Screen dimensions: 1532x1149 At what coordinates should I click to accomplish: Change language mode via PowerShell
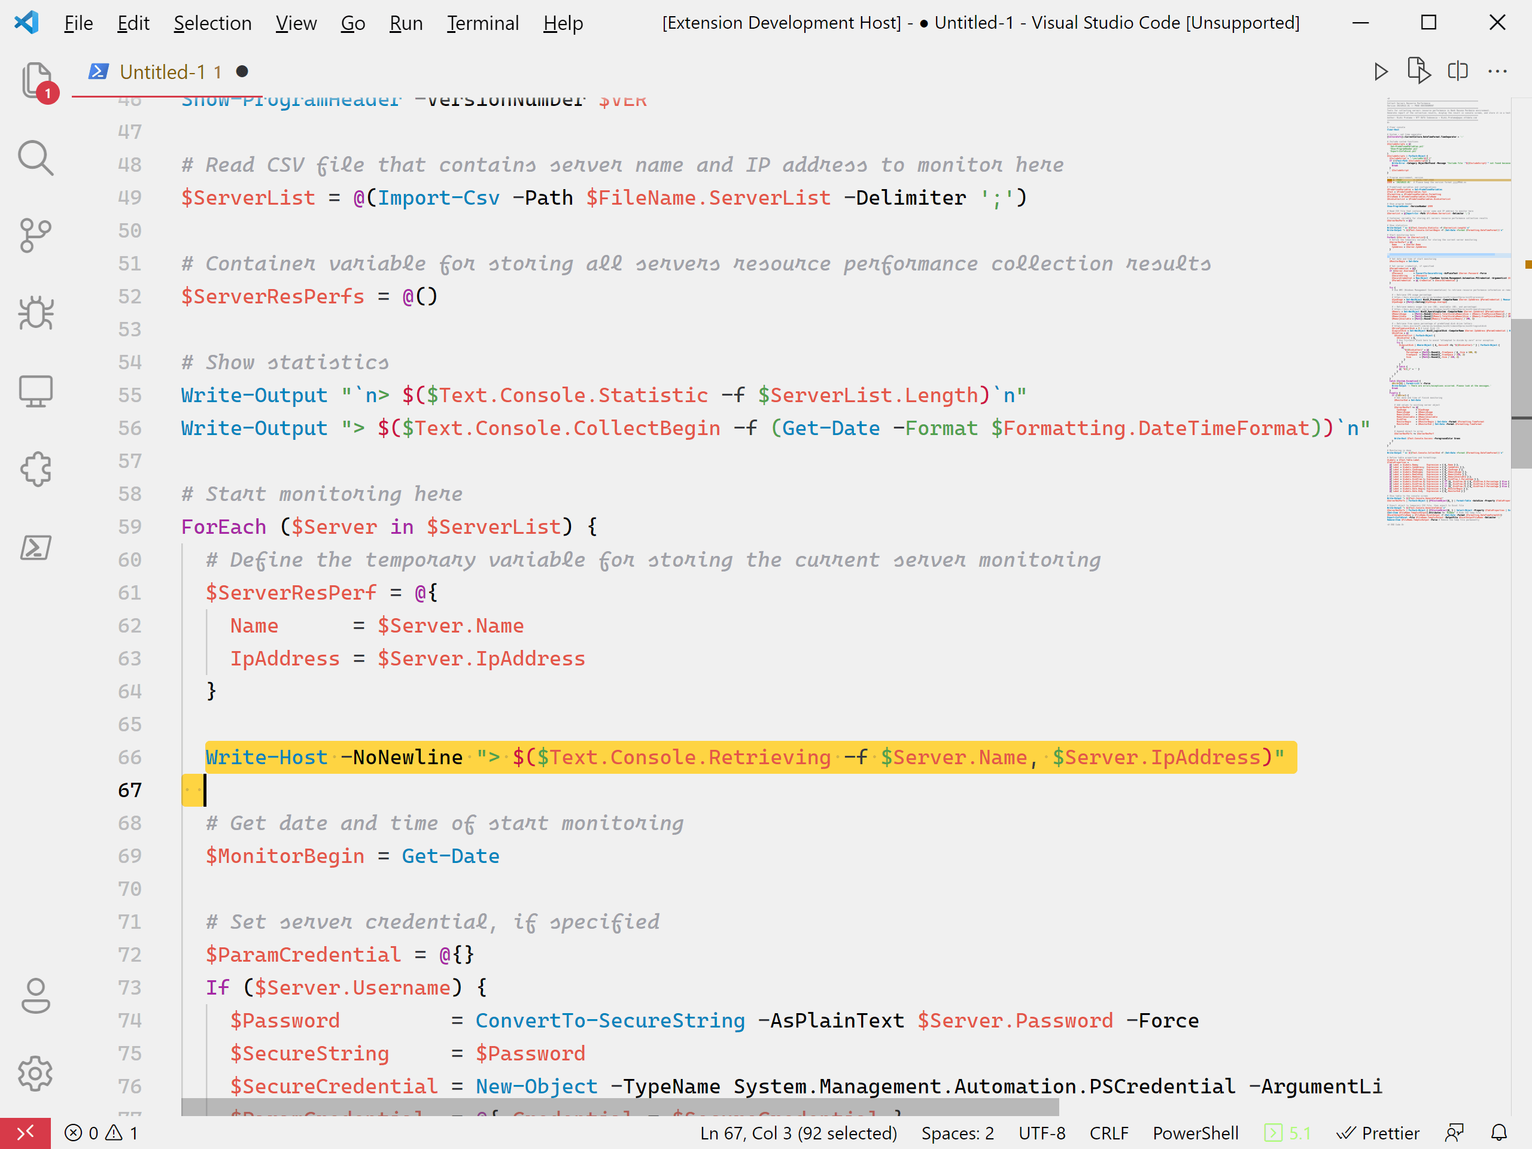click(1196, 1133)
